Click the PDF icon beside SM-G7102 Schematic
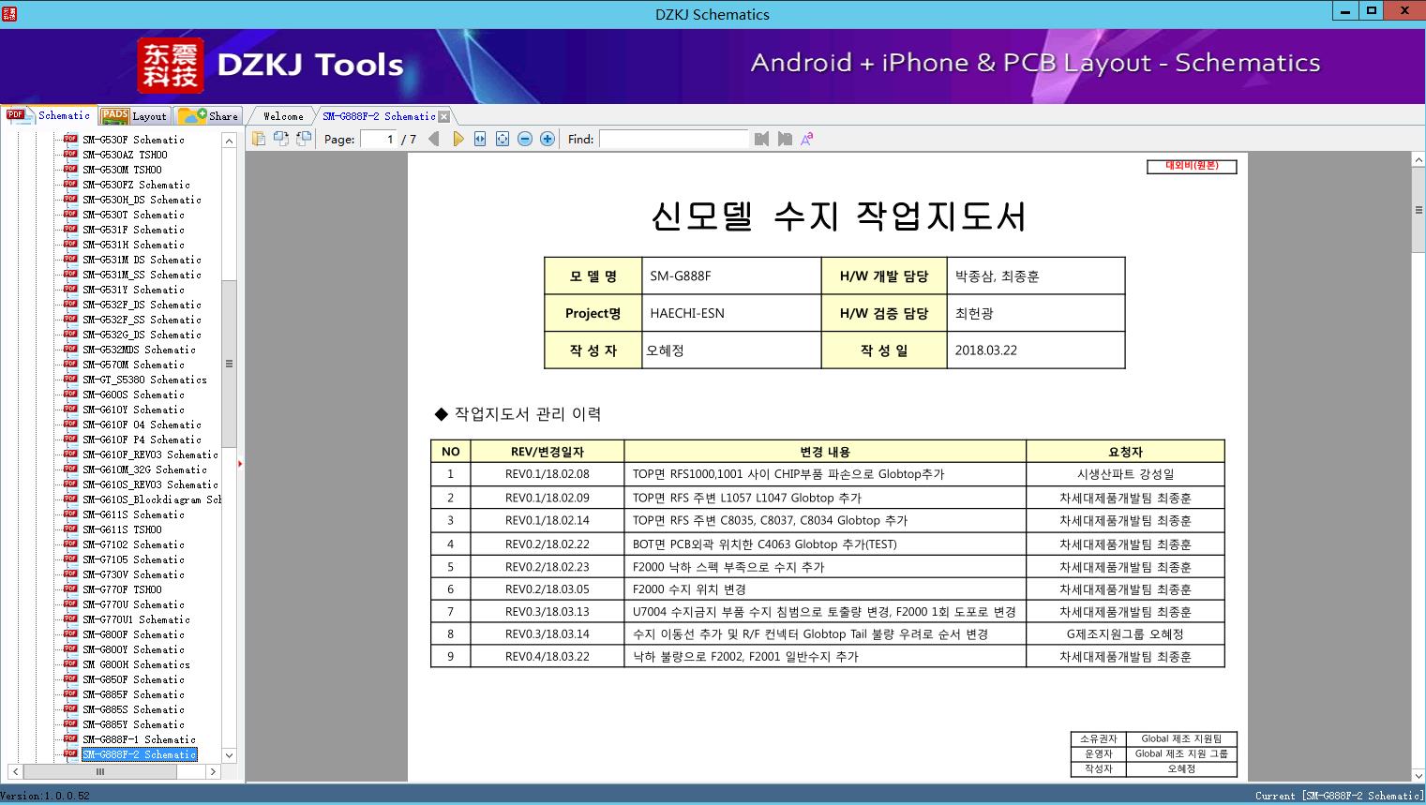 (x=70, y=544)
